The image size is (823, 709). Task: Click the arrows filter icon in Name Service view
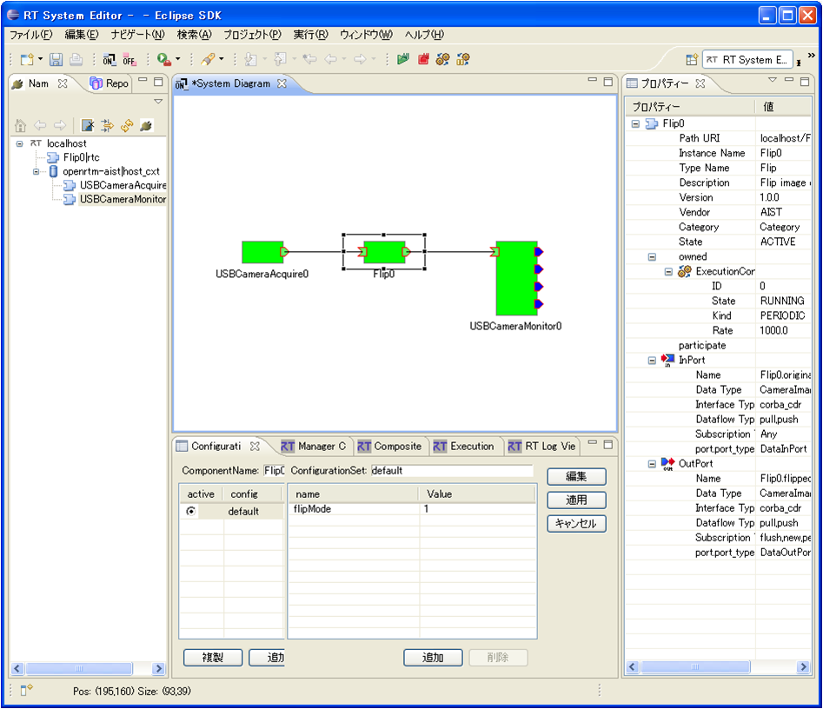[x=108, y=125]
